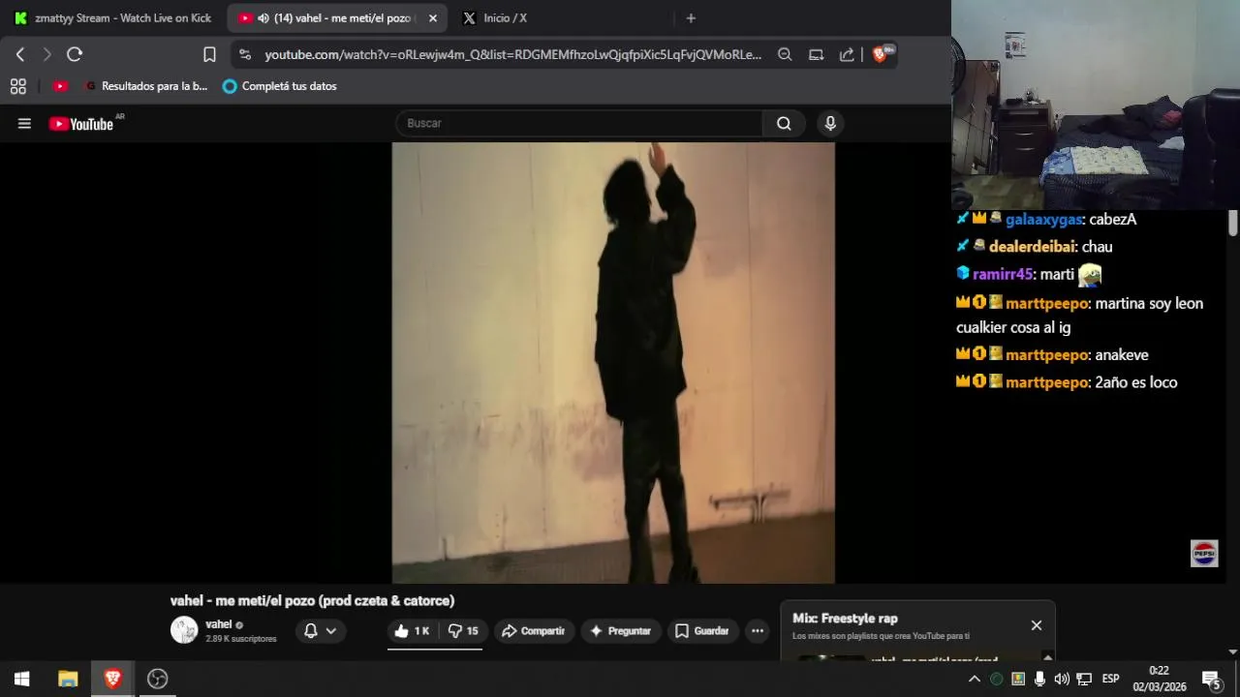The height and width of the screenshot is (697, 1240).
Task: Click the address bar URL field
Action: (x=513, y=54)
